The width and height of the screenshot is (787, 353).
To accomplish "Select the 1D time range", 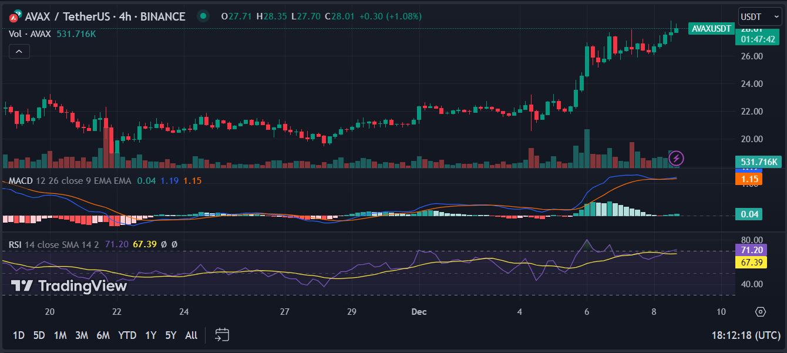I will click(19, 335).
